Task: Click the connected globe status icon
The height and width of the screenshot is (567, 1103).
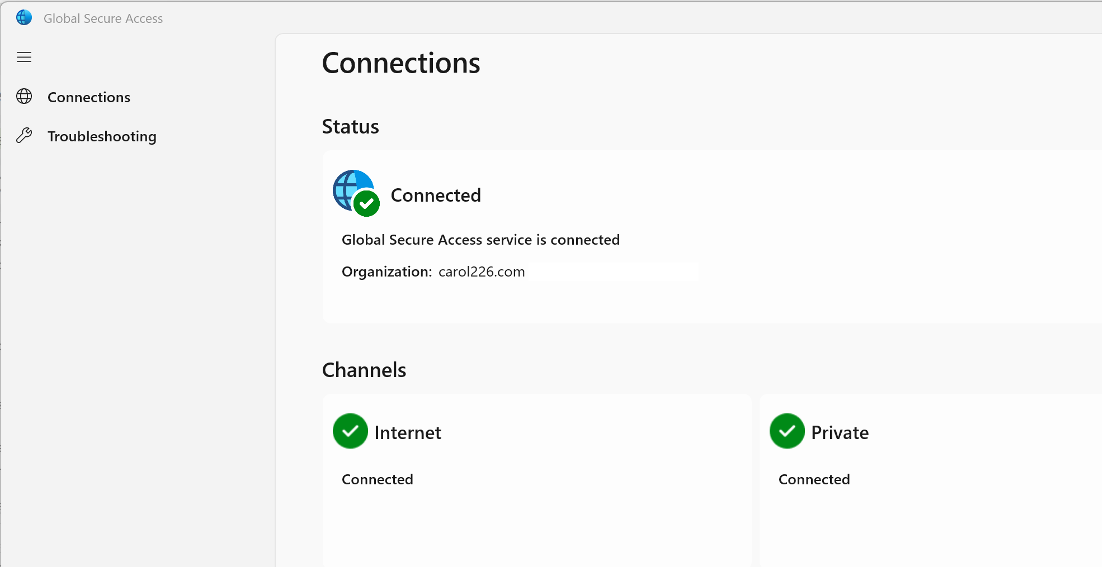Action: coord(356,193)
